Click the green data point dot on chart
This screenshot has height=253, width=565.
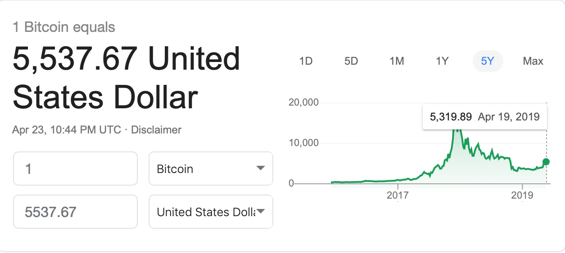546,162
